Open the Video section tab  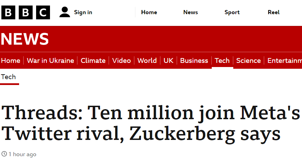point(121,61)
